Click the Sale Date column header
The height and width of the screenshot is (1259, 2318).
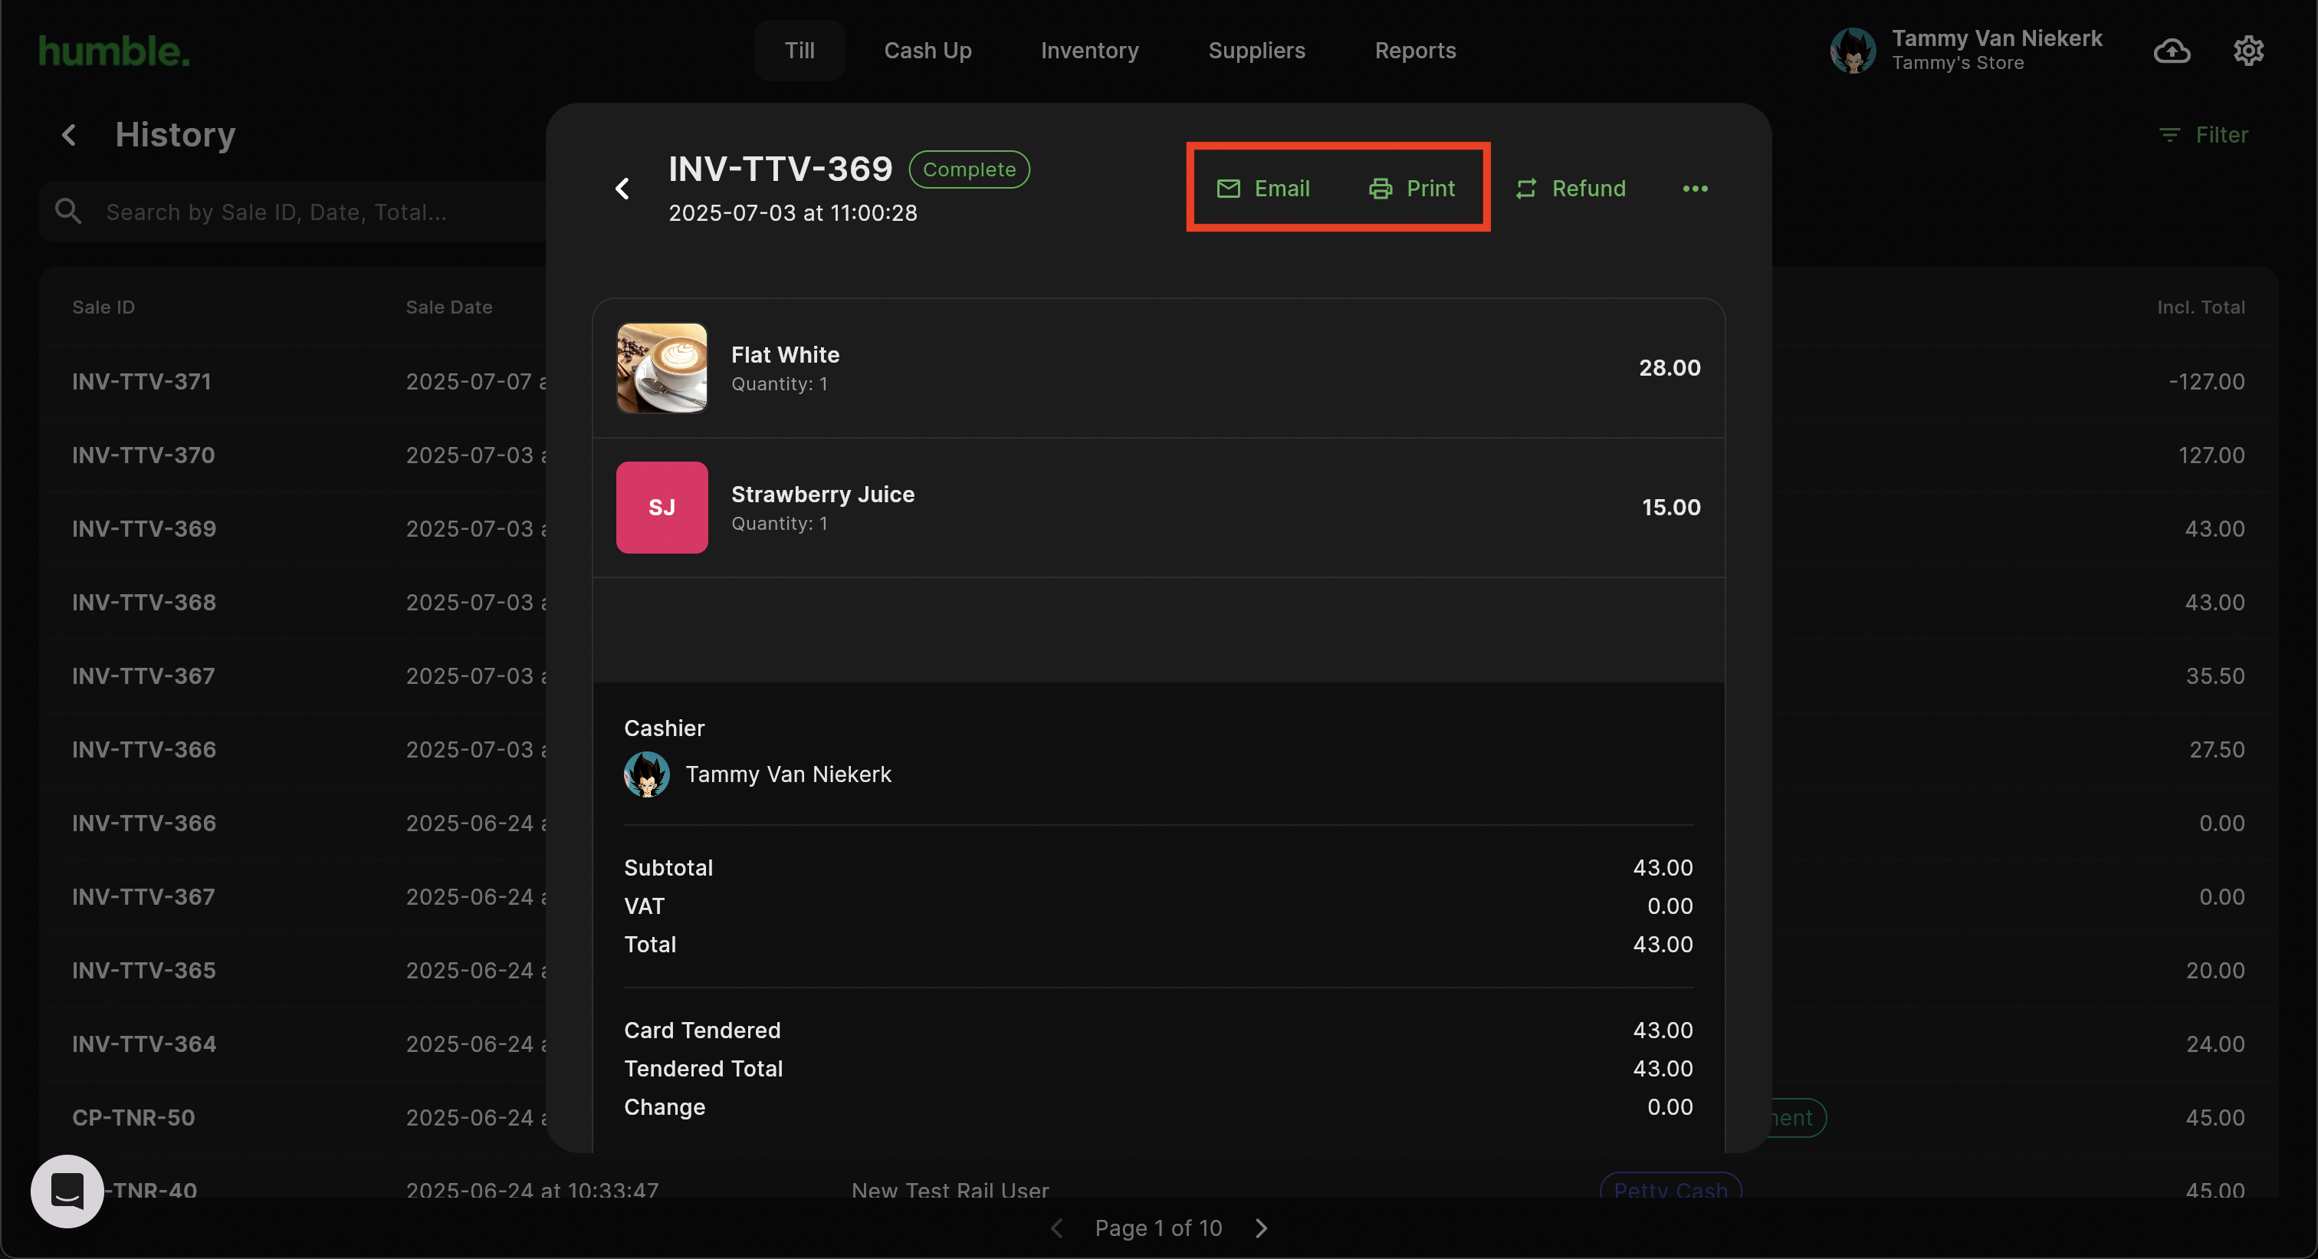point(449,307)
